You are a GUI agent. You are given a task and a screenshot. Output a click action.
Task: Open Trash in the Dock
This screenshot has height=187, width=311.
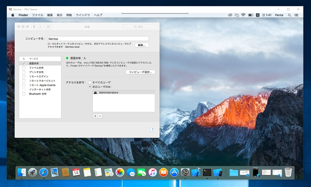point(288,172)
